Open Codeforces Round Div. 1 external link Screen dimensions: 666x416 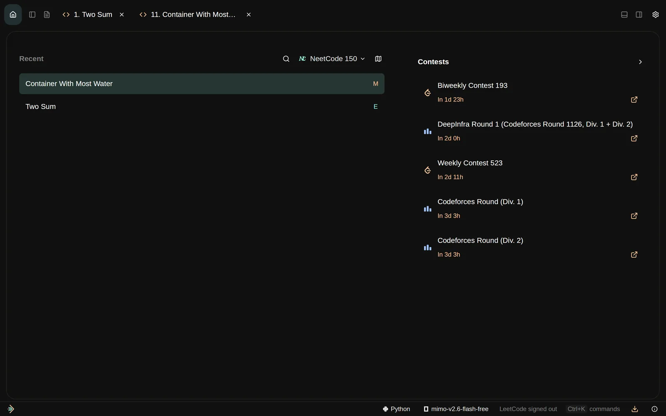pos(634,216)
